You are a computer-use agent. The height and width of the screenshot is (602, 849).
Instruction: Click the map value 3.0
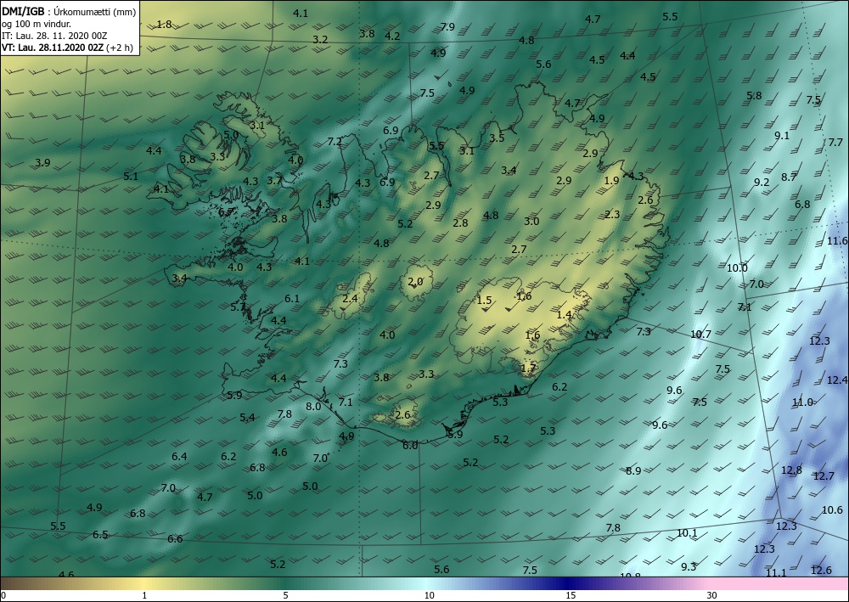click(531, 221)
